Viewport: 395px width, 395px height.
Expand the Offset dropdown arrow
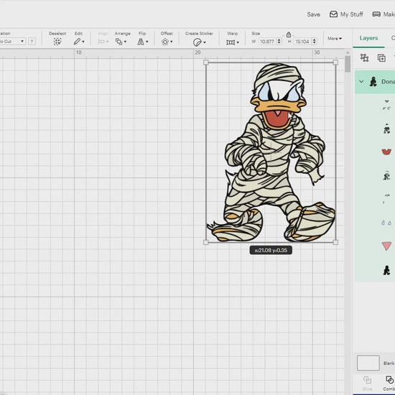click(x=172, y=42)
